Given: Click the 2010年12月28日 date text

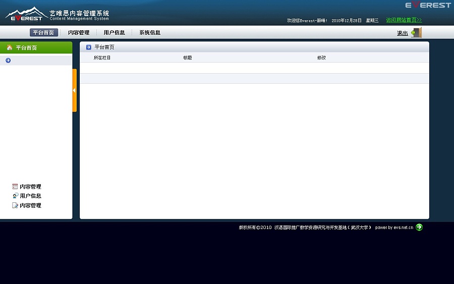Looking at the screenshot, I should point(347,21).
